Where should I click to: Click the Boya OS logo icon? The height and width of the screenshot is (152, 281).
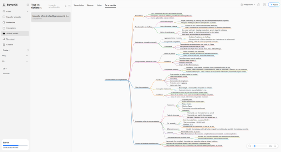point(4,5)
